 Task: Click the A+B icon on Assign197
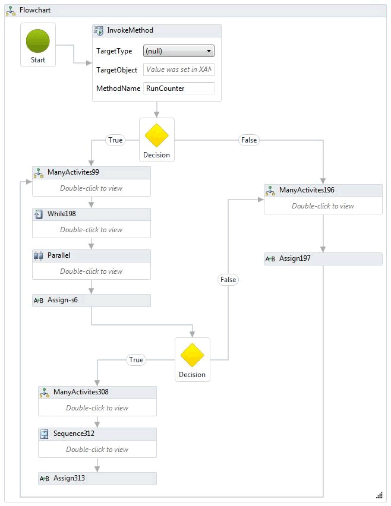[x=270, y=258]
